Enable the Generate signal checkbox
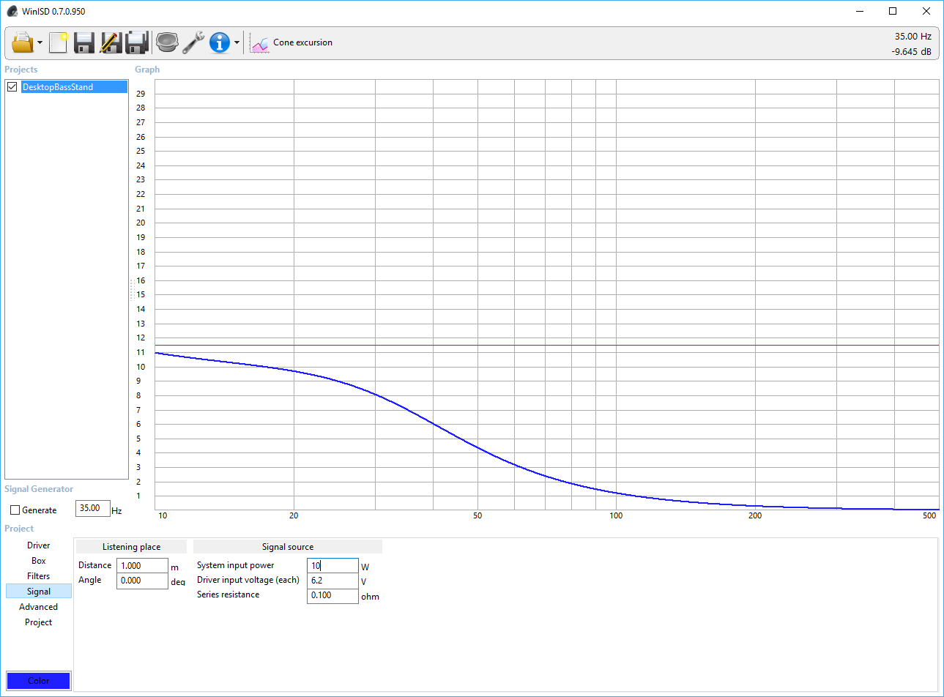This screenshot has width=944, height=697. pyautogui.click(x=15, y=510)
